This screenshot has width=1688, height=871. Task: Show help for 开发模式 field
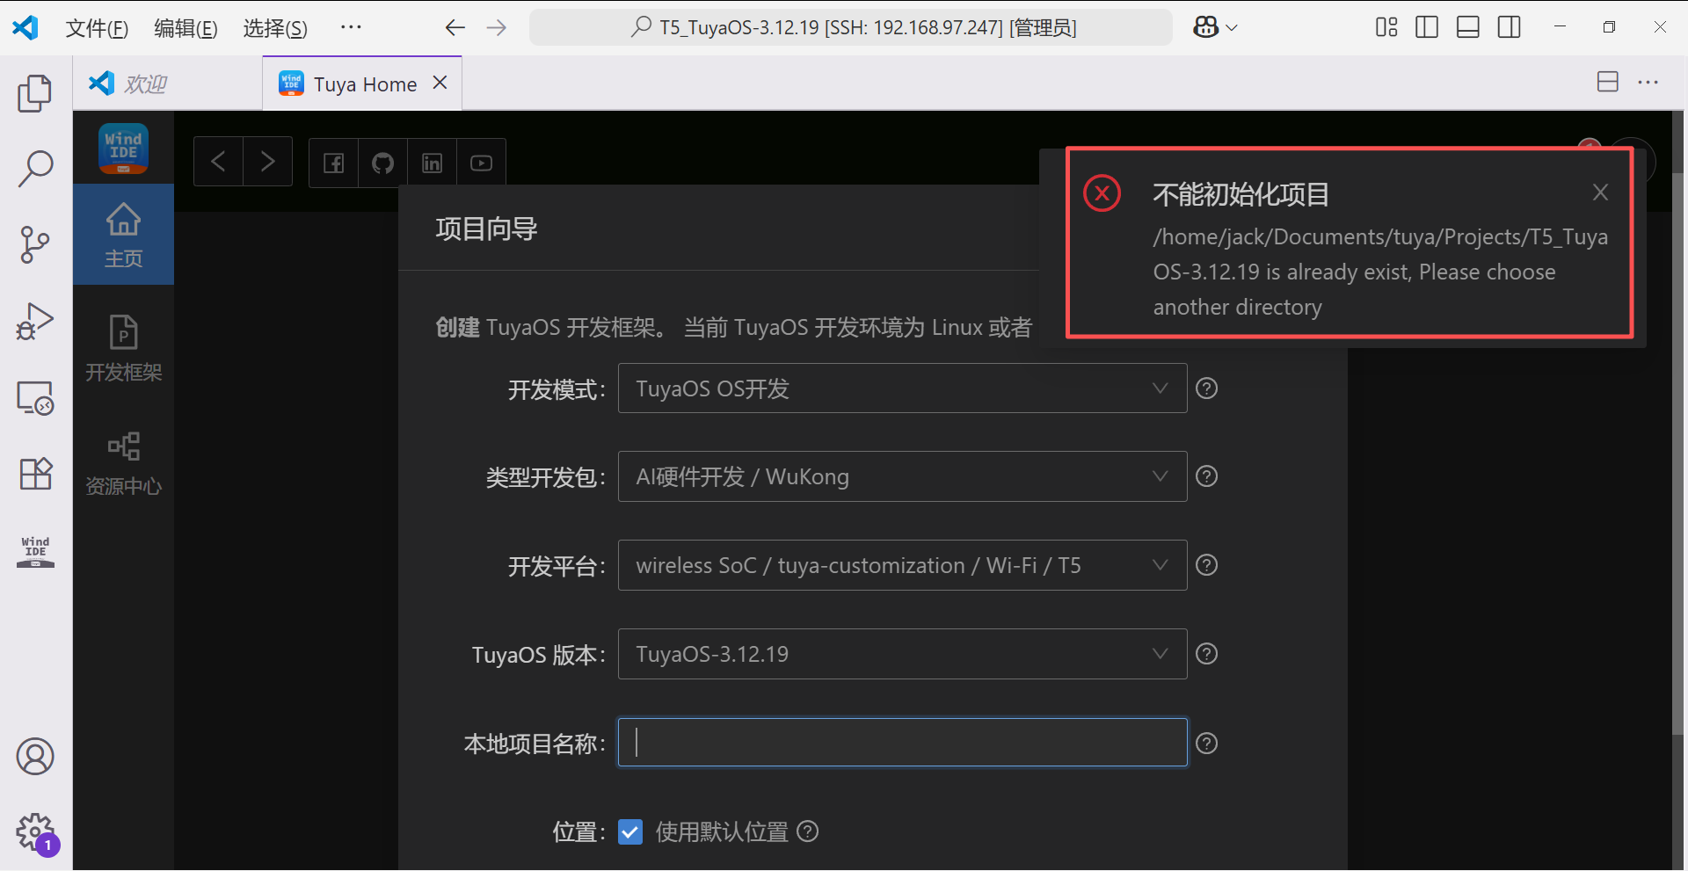[1207, 388]
